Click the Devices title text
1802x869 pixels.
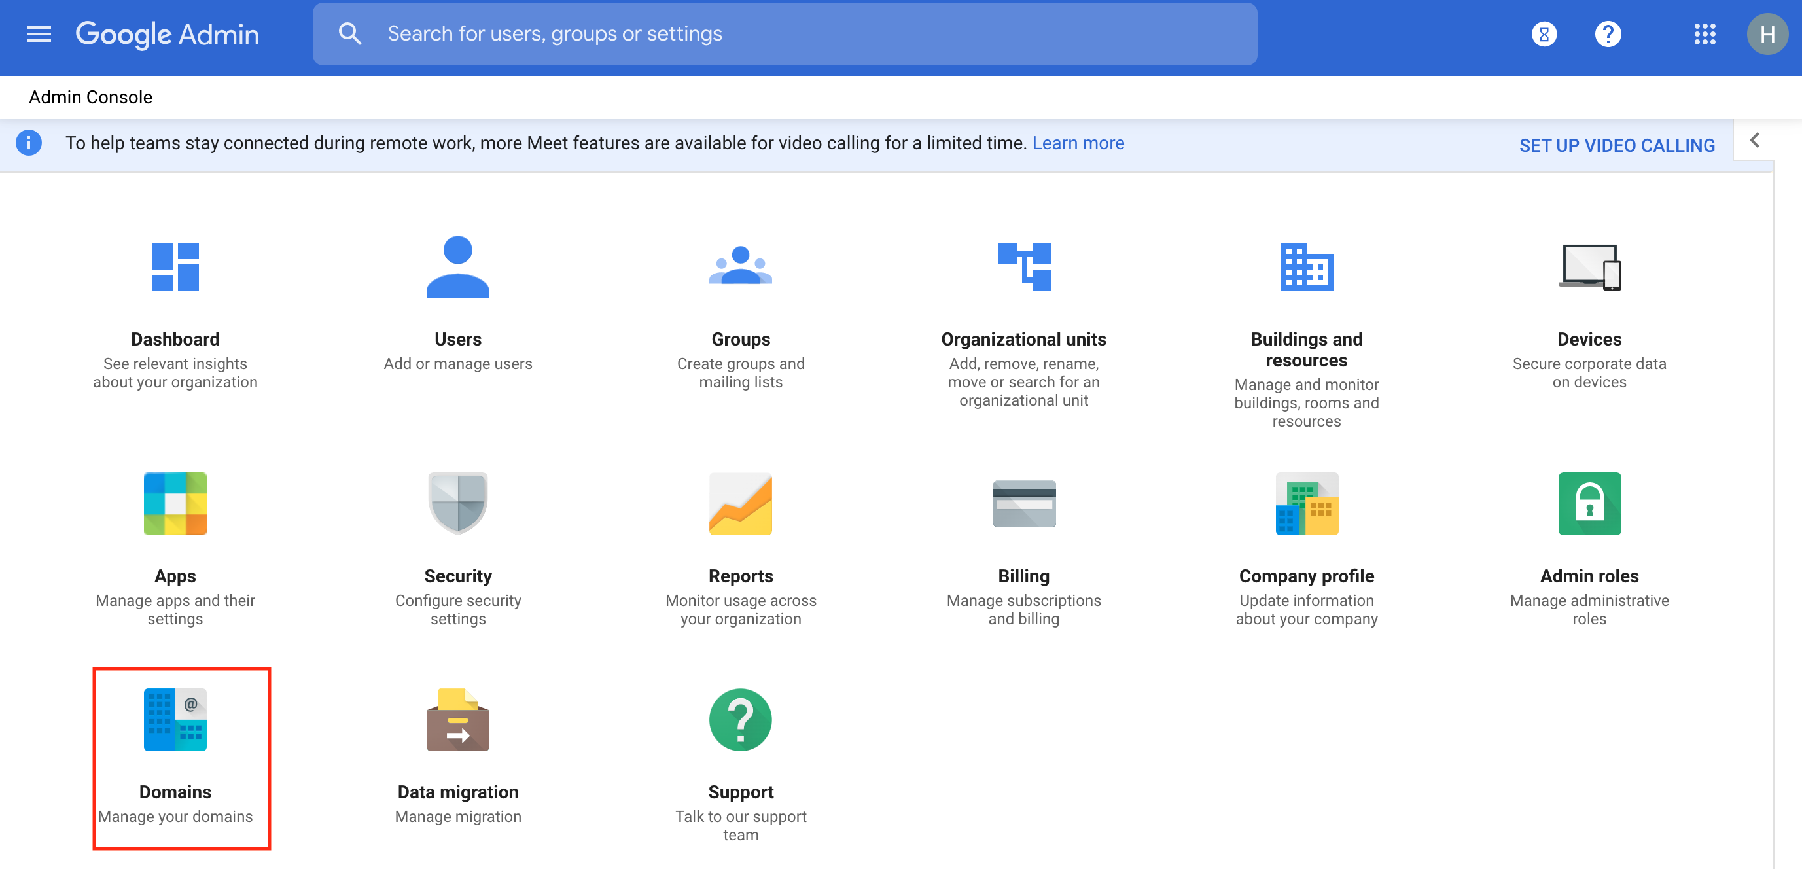coord(1589,340)
